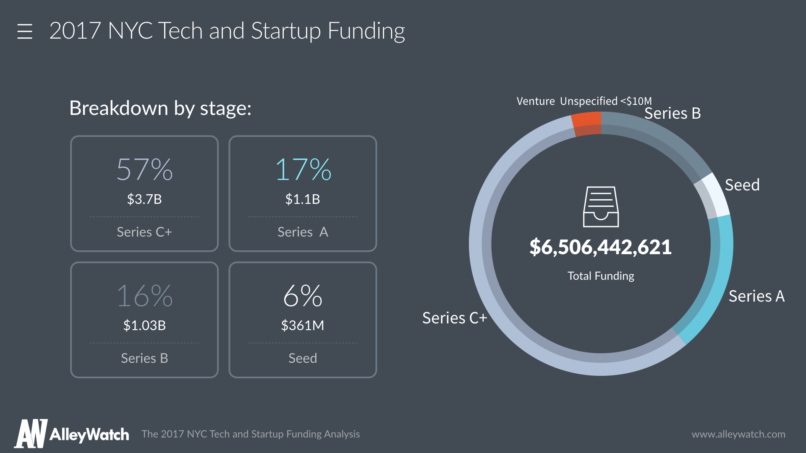Select the Series C+ 57% card
This screenshot has width=806, height=453.
144,193
